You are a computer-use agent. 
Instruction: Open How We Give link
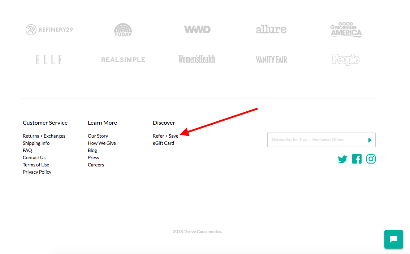coord(102,143)
